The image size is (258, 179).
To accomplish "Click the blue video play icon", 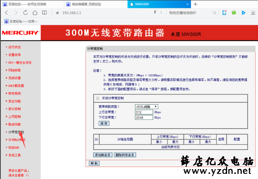I will tap(243, 13).
